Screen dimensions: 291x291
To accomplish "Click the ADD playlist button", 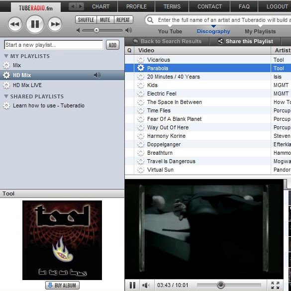I will coord(112,45).
